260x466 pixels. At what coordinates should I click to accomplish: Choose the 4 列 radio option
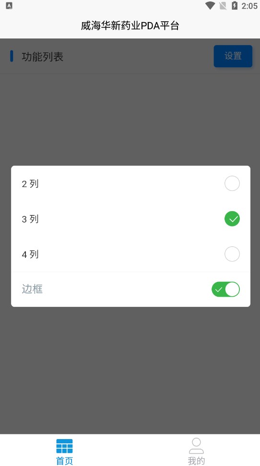tap(232, 254)
